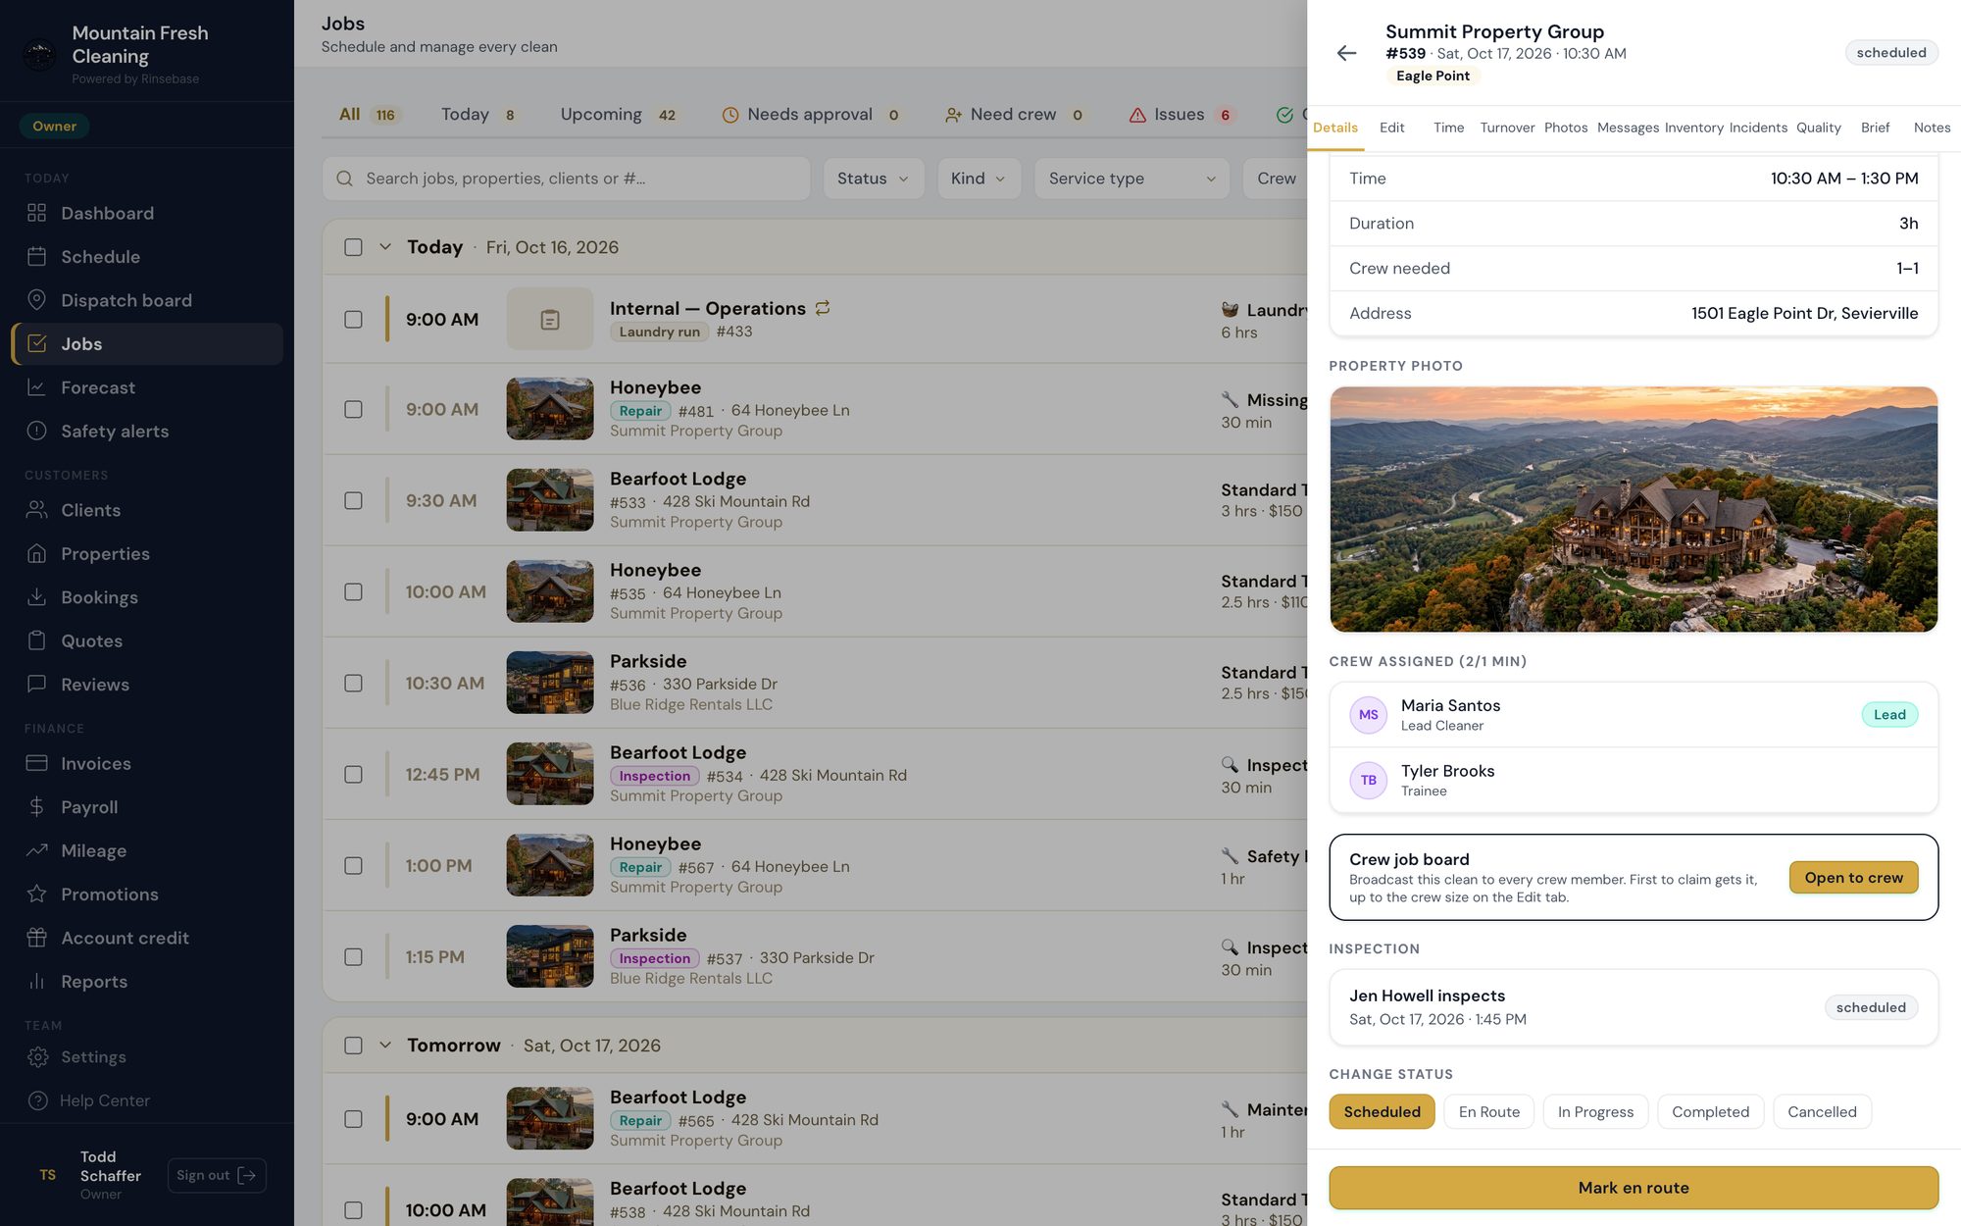Filter by Issues tab

1181,115
